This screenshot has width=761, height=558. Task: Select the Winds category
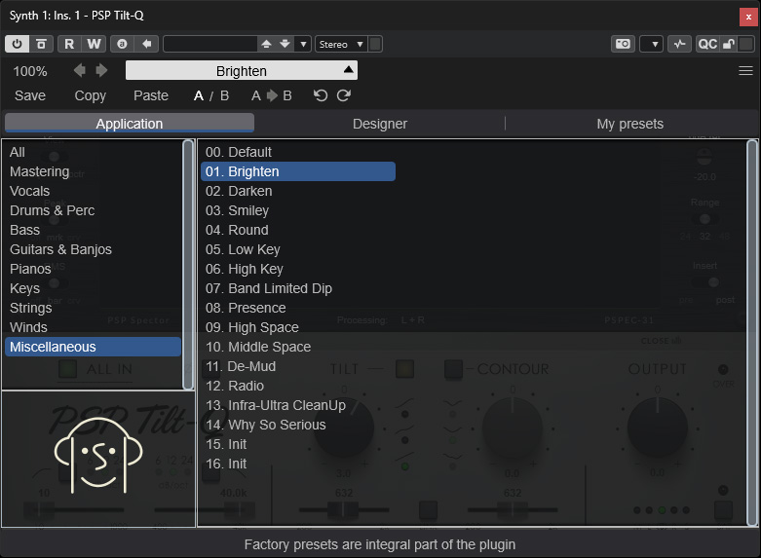pos(93,327)
